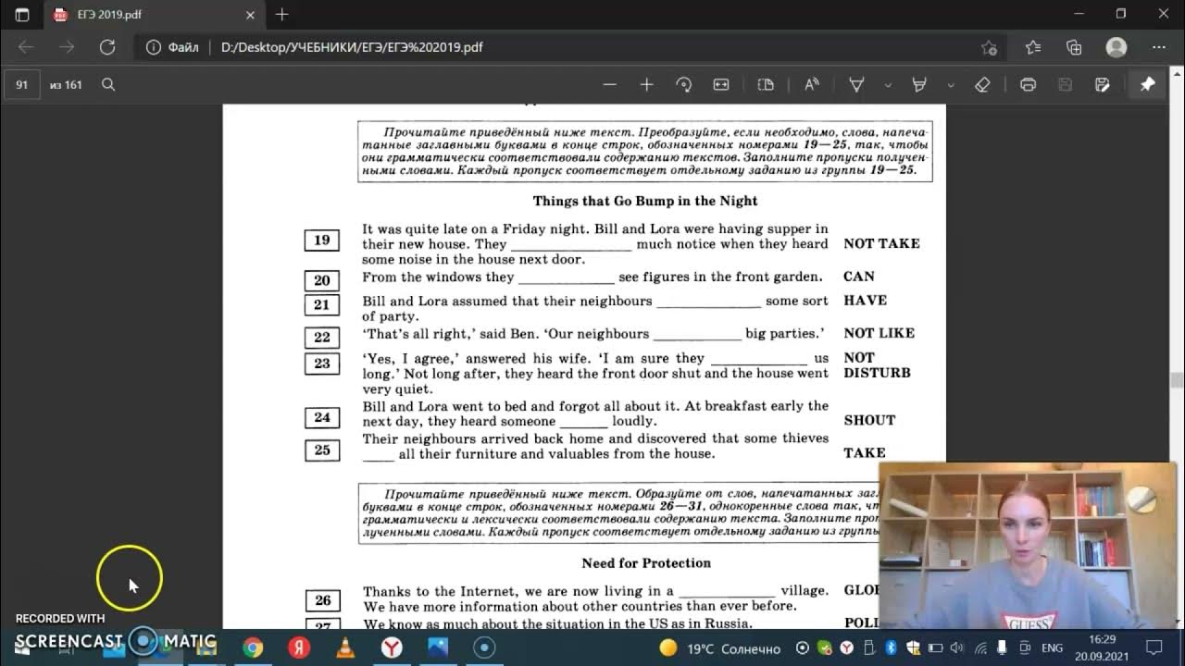Expand the Draw tool options dropdown
Screen dimensions: 1185x666
888,84
